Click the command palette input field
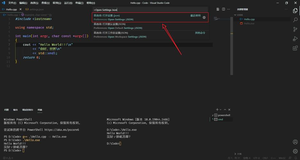The image size is (300, 160). click(150, 10)
